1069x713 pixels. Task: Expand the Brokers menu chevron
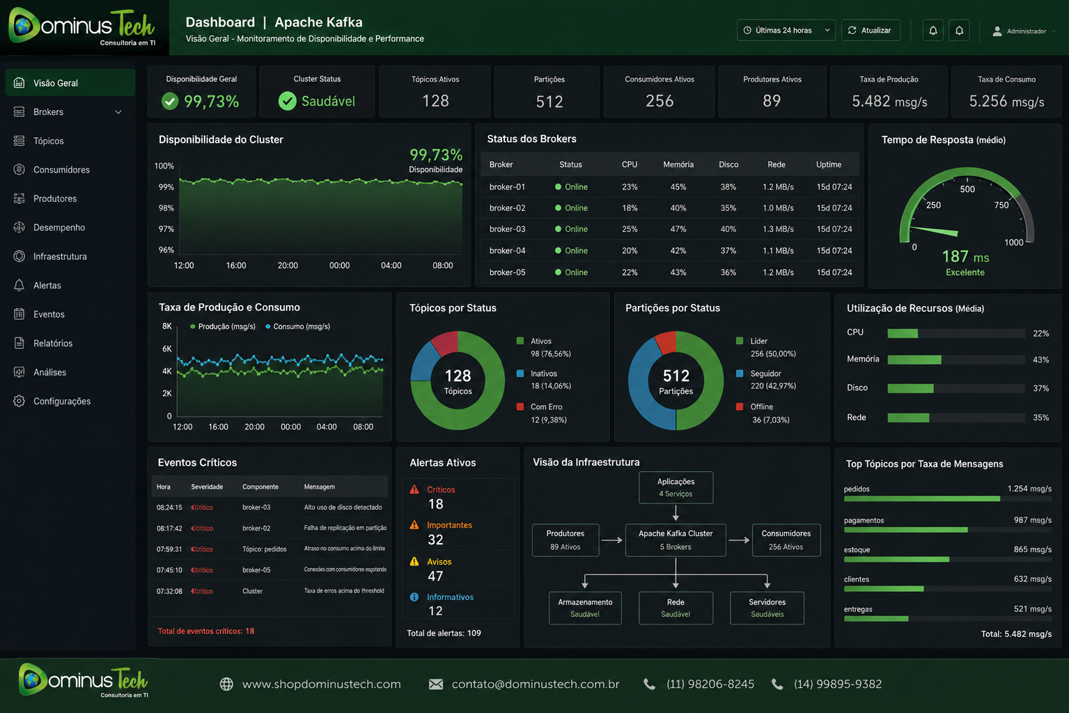118,112
